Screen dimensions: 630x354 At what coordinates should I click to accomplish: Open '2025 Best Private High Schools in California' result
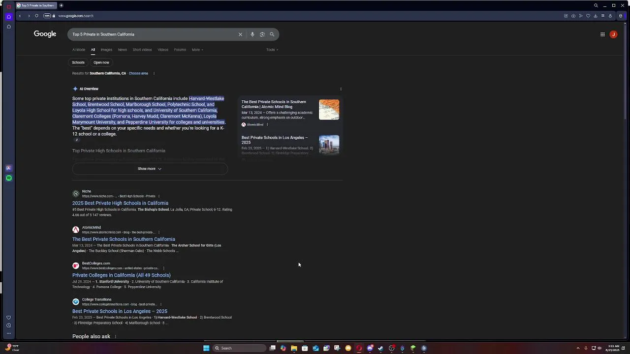click(120, 203)
